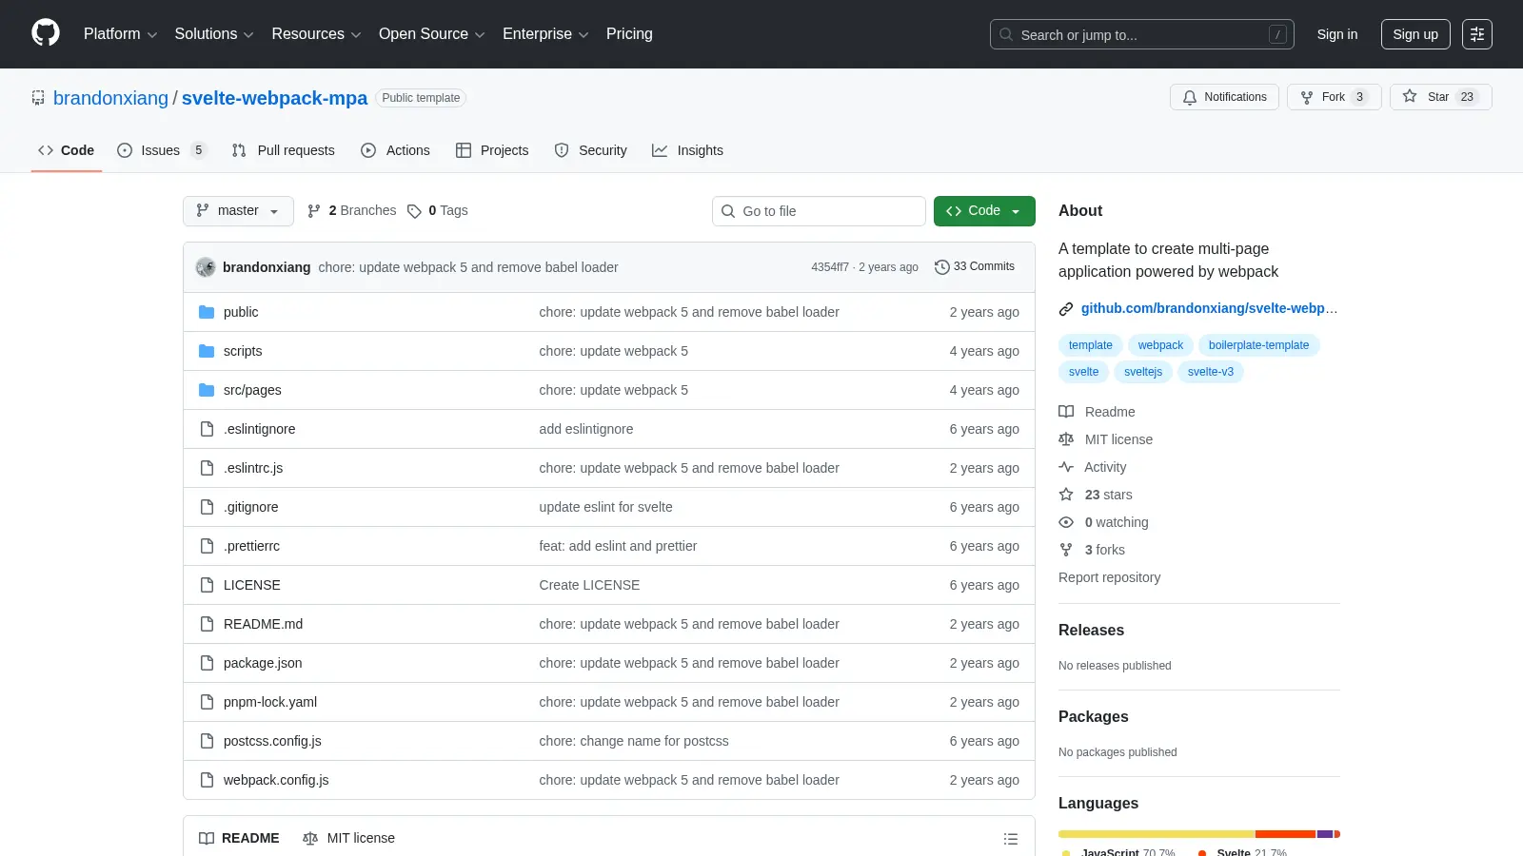Fork this repository
The height and width of the screenshot is (856, 1523).
[x=1334, y=97]
